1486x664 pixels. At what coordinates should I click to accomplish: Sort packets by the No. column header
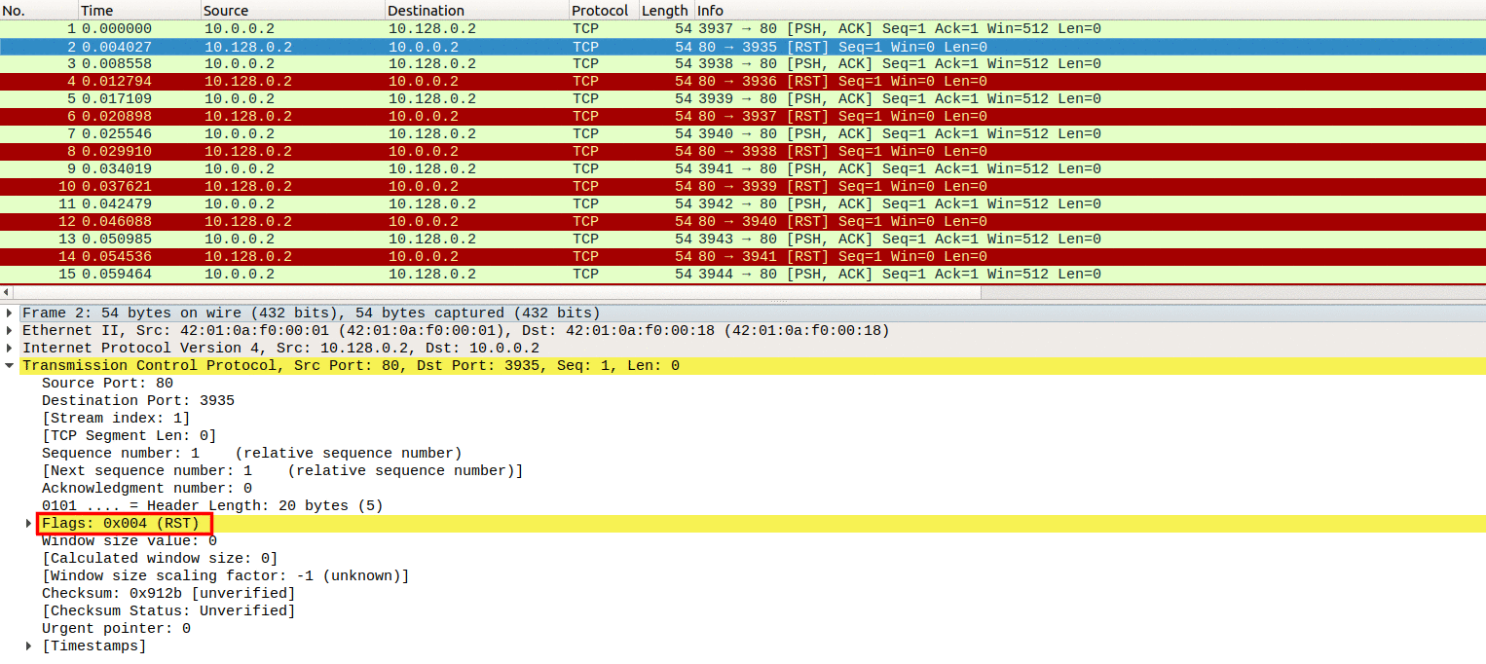tap(39, 10)
